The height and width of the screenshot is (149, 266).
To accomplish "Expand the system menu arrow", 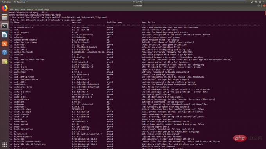I will pos(263,2).
